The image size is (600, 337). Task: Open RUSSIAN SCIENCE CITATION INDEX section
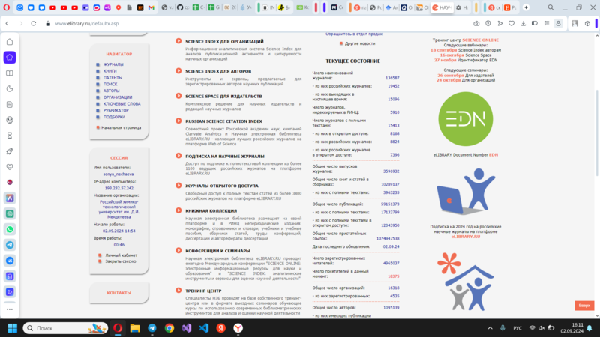click(223, 121)
